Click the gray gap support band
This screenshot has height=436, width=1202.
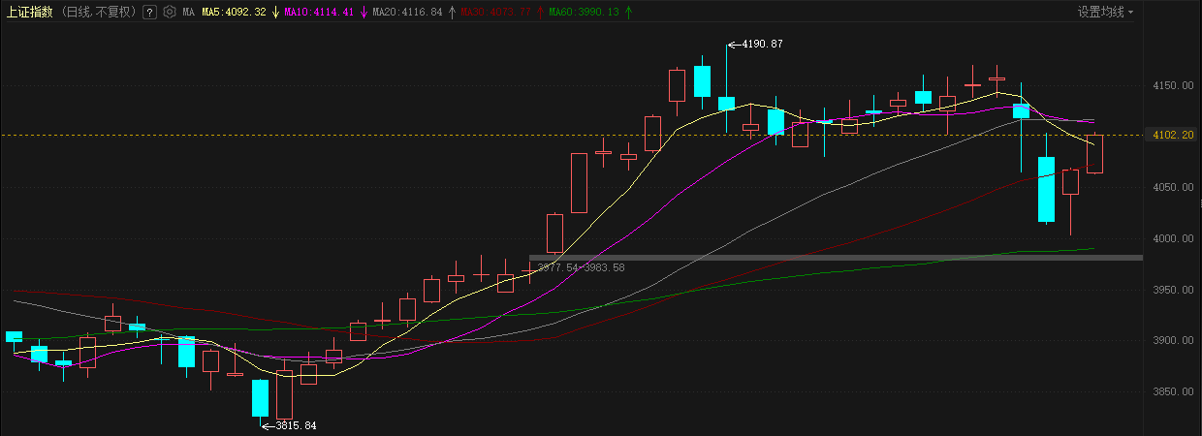836,257
